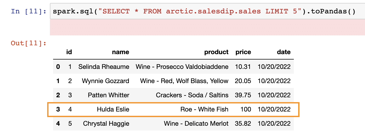Click the product column header

pos(216,52)
